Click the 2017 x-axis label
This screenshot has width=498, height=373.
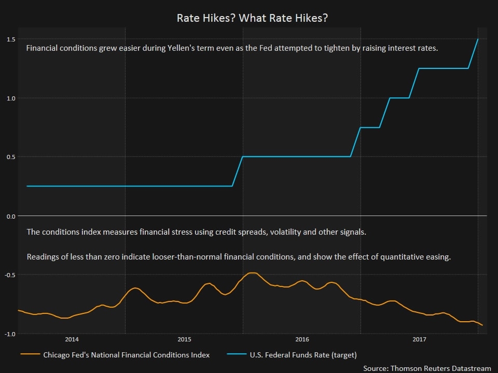419,339
